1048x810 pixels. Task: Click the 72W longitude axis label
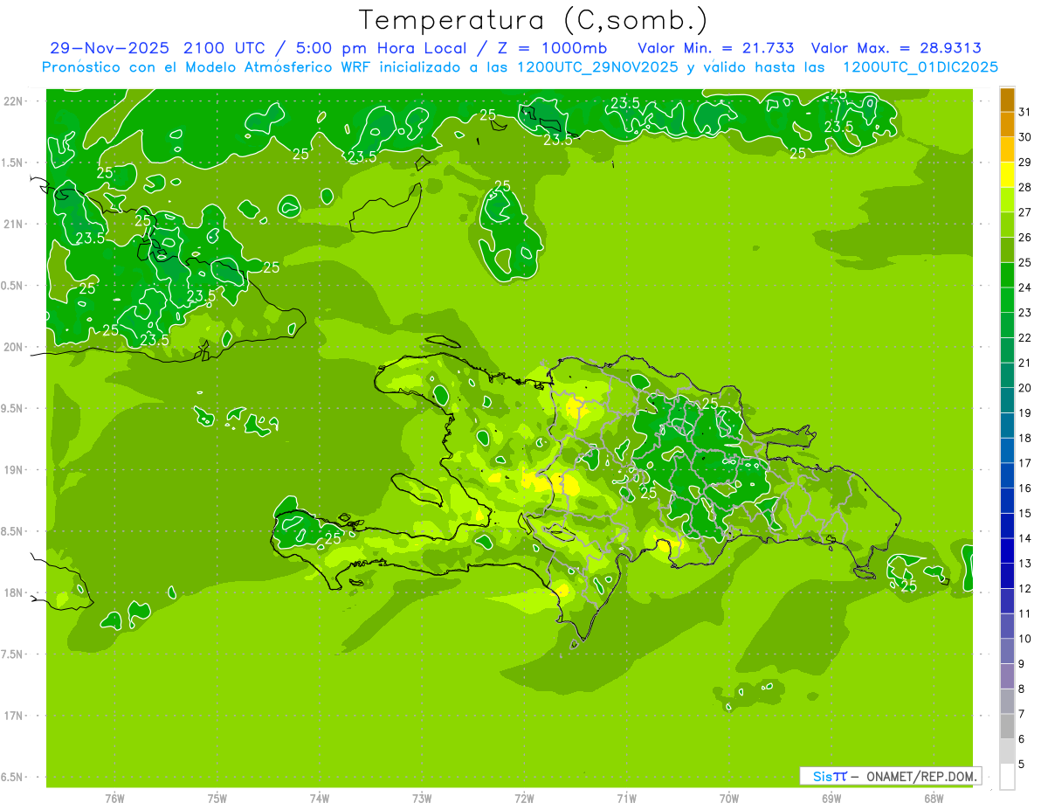[524, 799]
